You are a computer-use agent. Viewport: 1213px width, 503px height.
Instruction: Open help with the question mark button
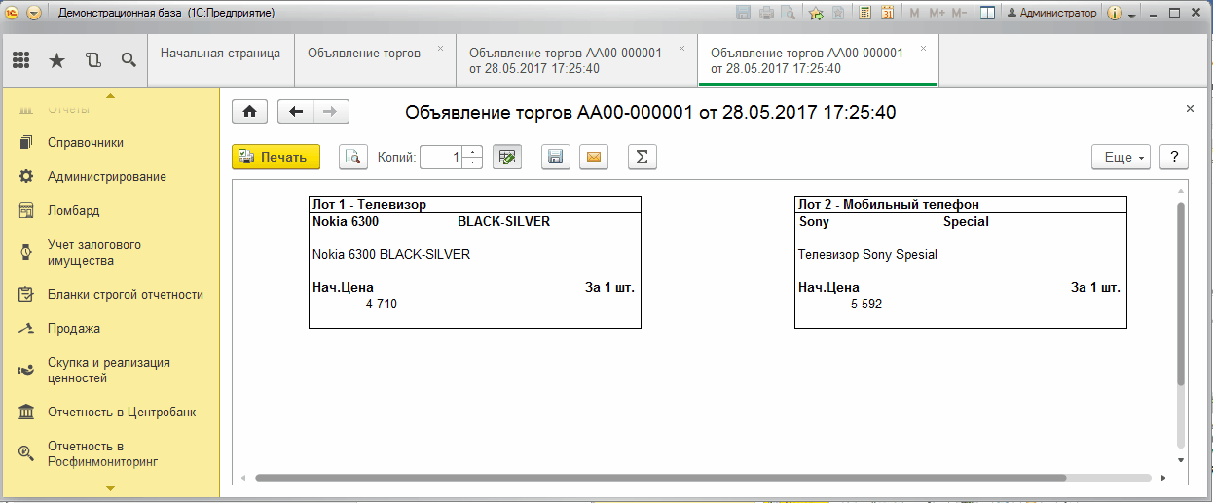(1175, 157)
